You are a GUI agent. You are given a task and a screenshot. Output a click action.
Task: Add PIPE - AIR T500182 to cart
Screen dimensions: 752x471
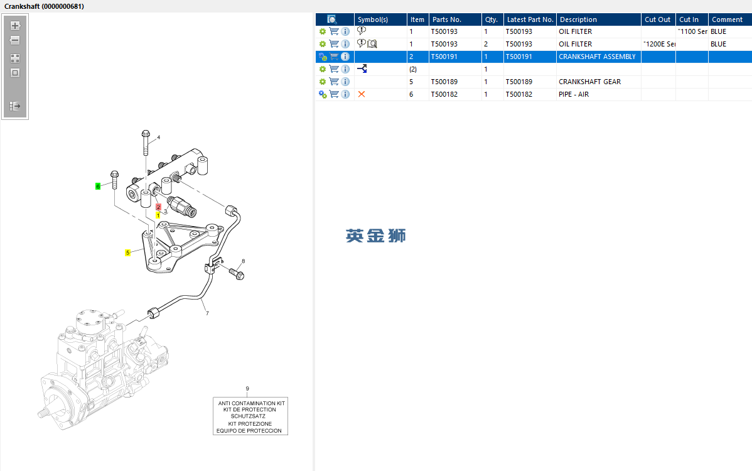(x=334, y=94)
